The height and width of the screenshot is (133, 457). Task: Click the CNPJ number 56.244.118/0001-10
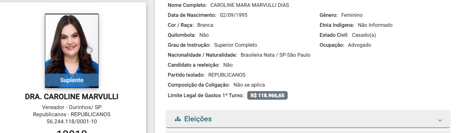[72, 122]
